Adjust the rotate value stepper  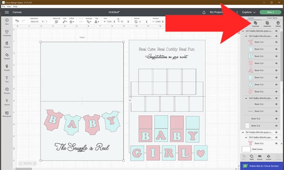(146, 21)
